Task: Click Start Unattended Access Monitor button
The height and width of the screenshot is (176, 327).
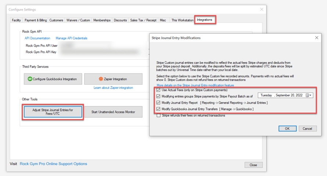Action: (113, 112)
